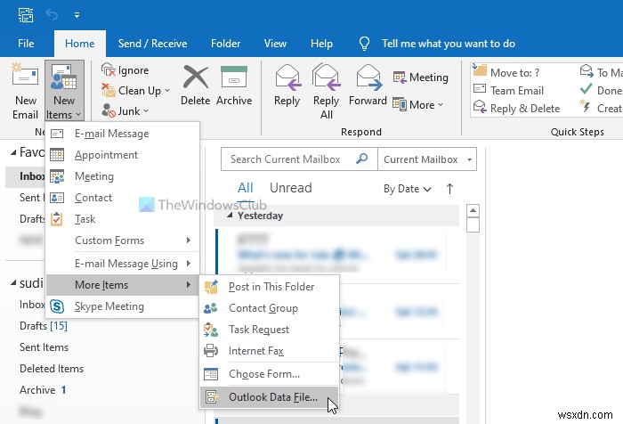Select Choose Form... in the submenu
Viewport: 623px width, 424px height.
(x=270, y=374)
